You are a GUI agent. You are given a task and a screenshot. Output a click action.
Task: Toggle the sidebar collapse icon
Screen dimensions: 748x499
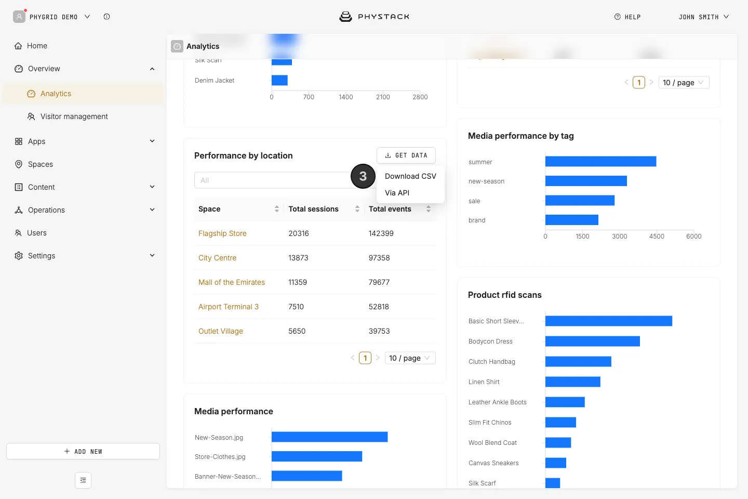(x=83, y=480)
